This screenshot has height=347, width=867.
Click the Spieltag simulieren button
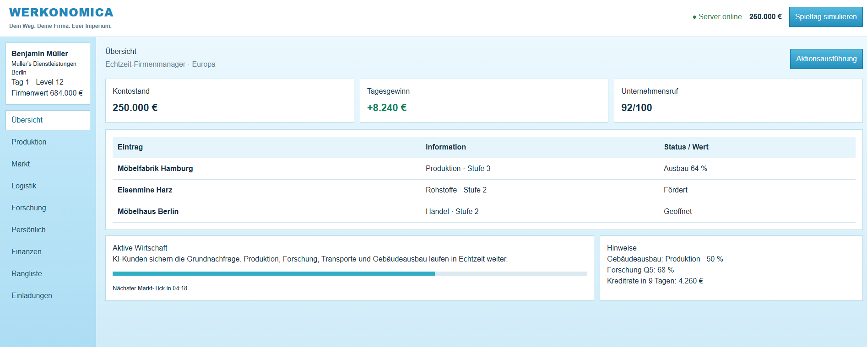coord(826,17)
